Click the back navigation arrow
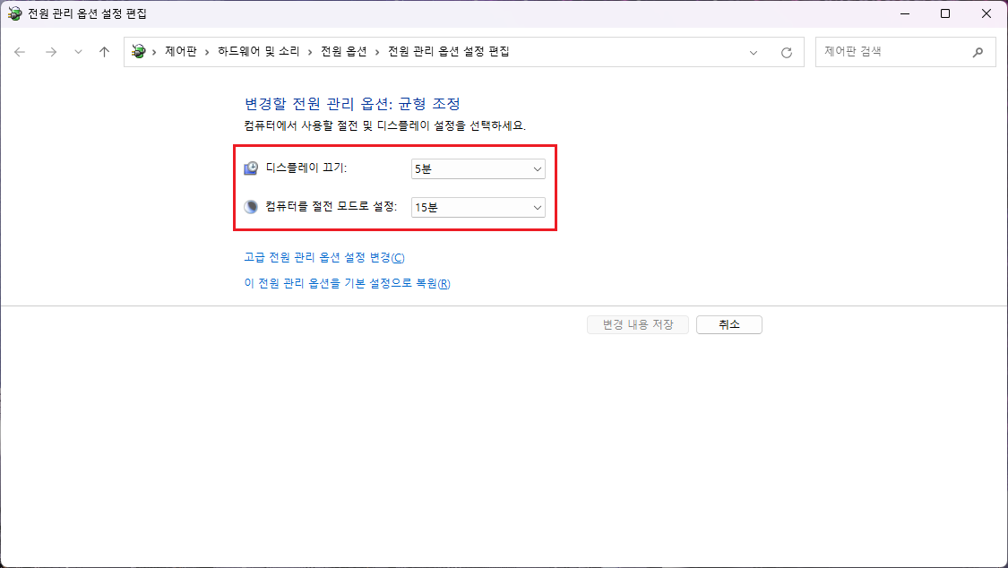Screen dimensions: 1008x568 point(20,52)
